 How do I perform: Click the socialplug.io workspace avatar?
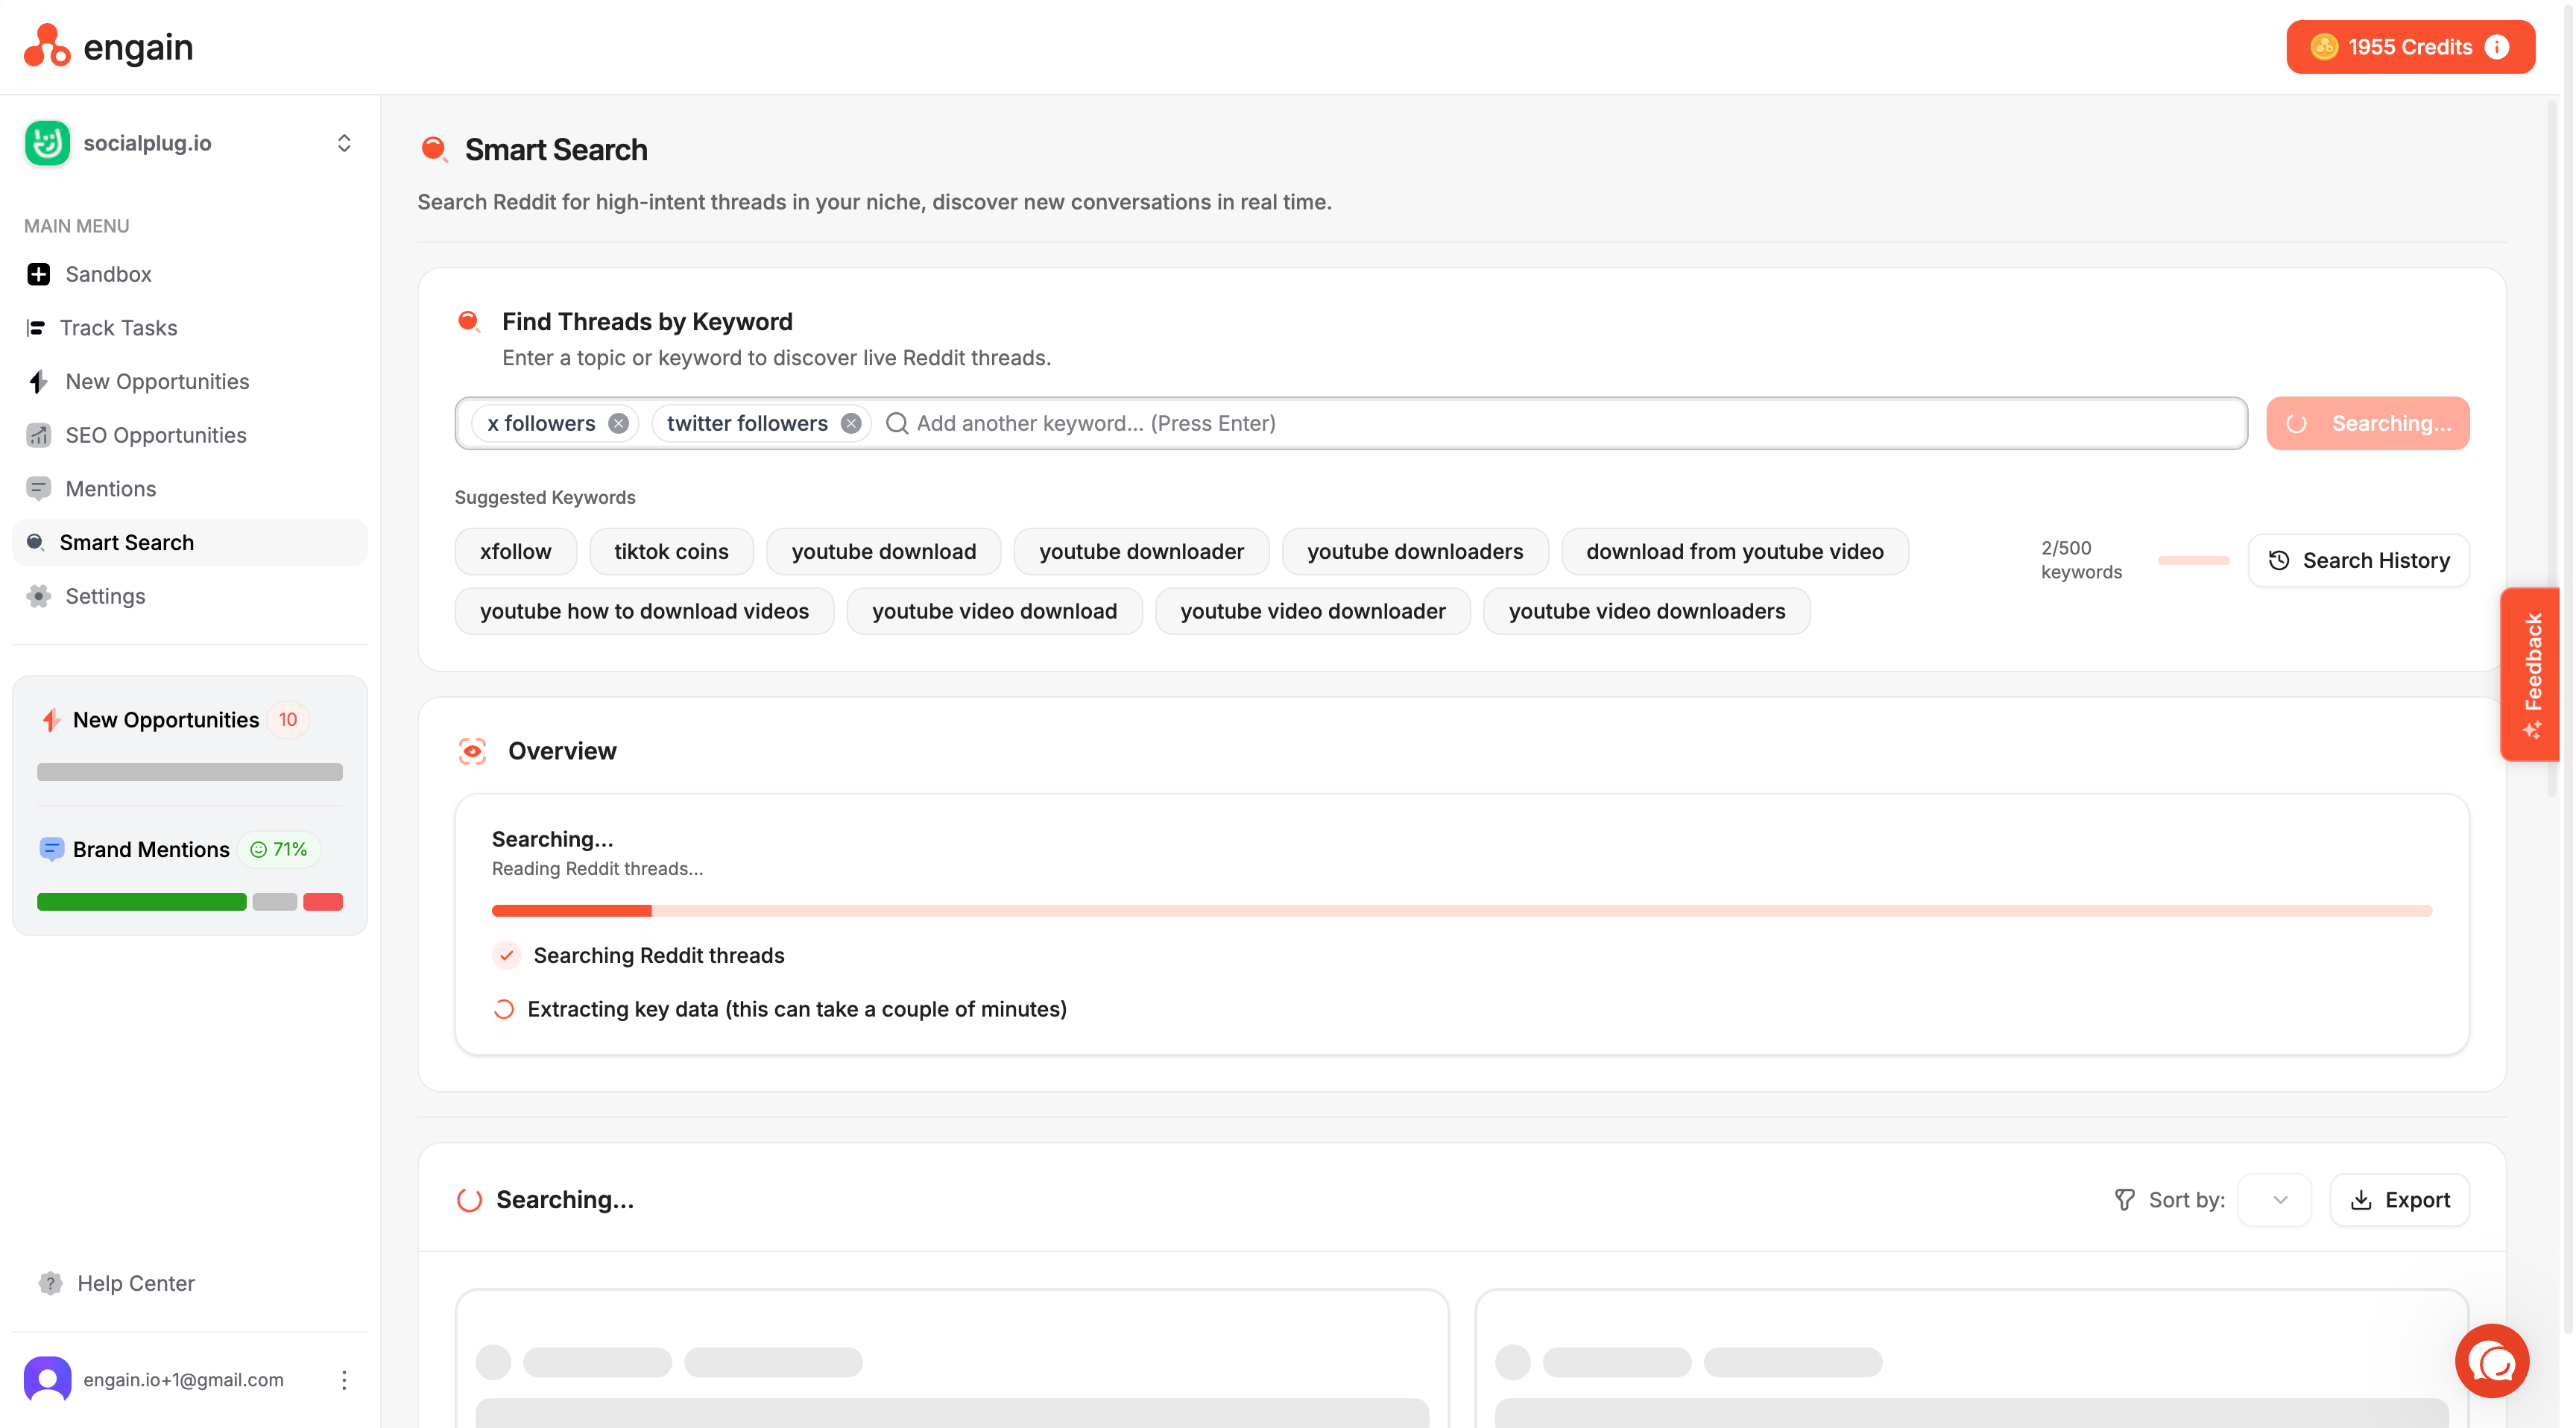[47, 143]
